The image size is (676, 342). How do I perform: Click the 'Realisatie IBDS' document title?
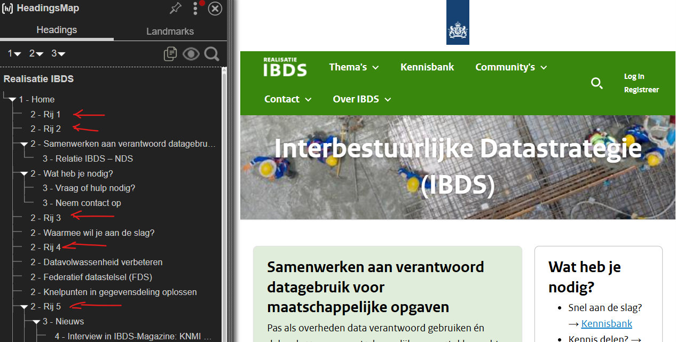(38, 79)
